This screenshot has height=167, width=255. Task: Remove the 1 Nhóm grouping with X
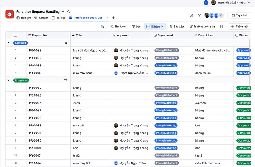pos(162,27)
